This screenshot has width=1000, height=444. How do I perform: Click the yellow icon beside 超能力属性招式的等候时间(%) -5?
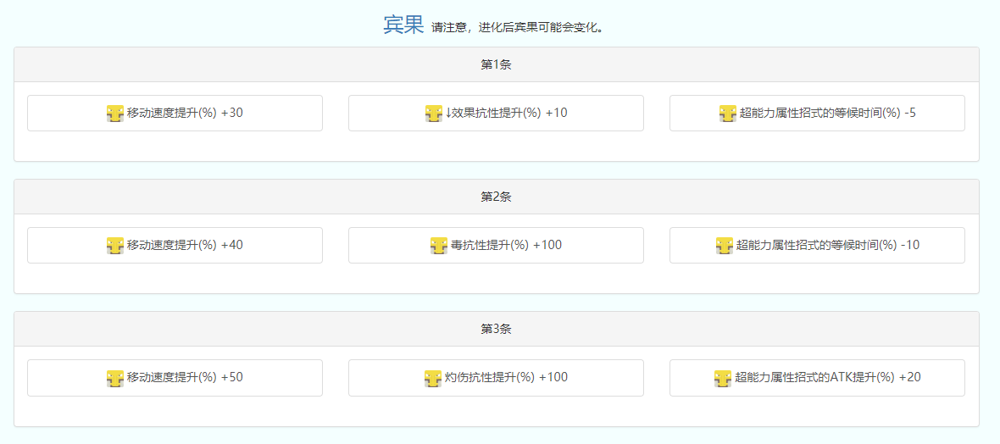[728, 114]
